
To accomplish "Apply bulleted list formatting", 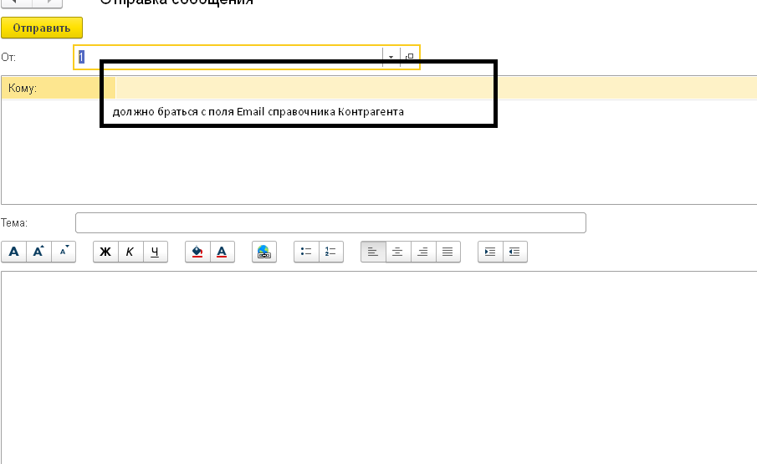I will tap(306, 252).
